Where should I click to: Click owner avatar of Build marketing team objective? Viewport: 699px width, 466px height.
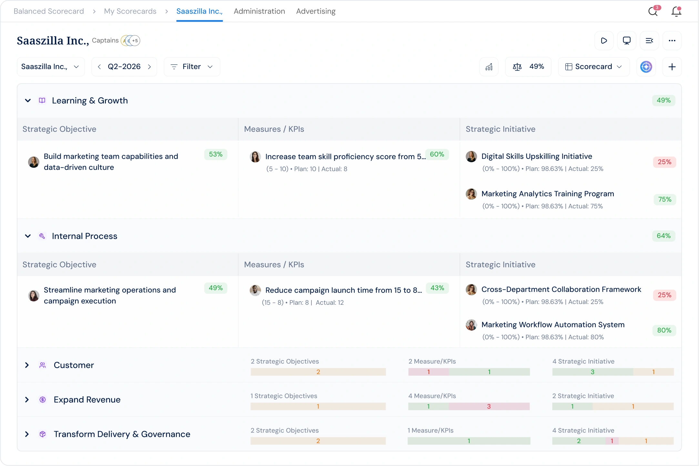[x=34, y=162]
